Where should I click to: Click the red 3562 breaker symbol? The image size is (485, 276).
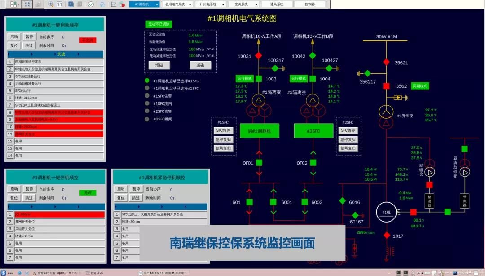tap(386, 86)
